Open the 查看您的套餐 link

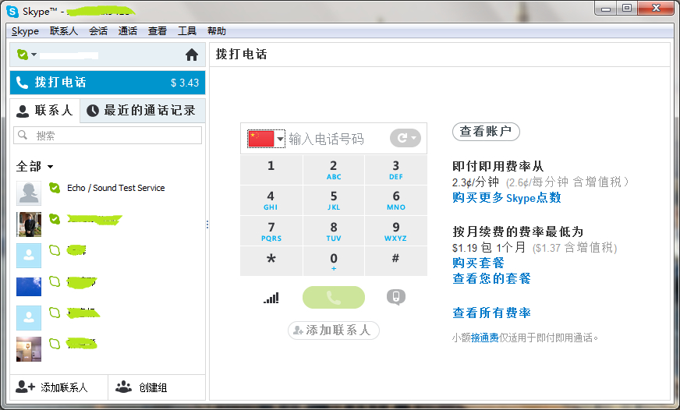(x=491, y=278)
